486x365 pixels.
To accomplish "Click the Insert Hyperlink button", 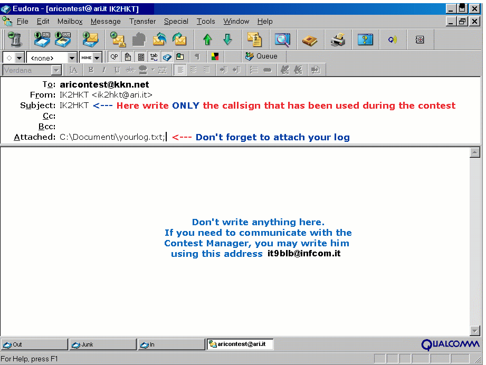I will point(267,70).
